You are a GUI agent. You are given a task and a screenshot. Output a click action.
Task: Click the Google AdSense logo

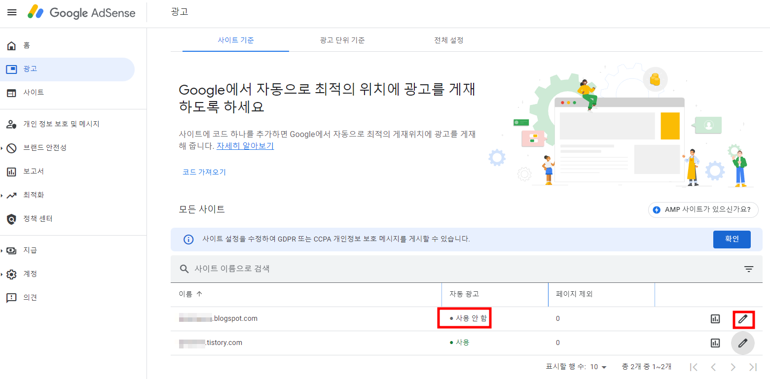click(81, 12)
